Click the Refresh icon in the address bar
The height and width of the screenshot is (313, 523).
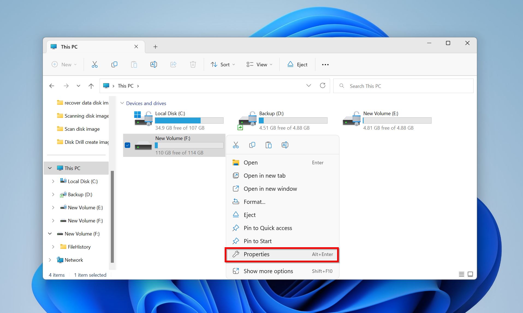tap(322, 86)
